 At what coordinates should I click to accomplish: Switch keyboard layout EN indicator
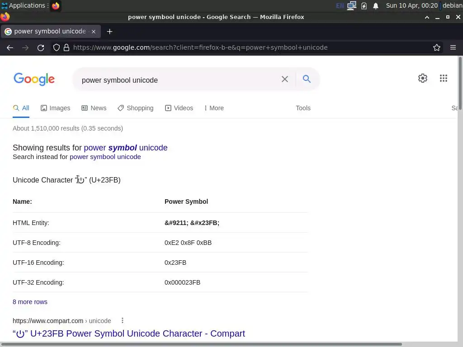(340, 5)
